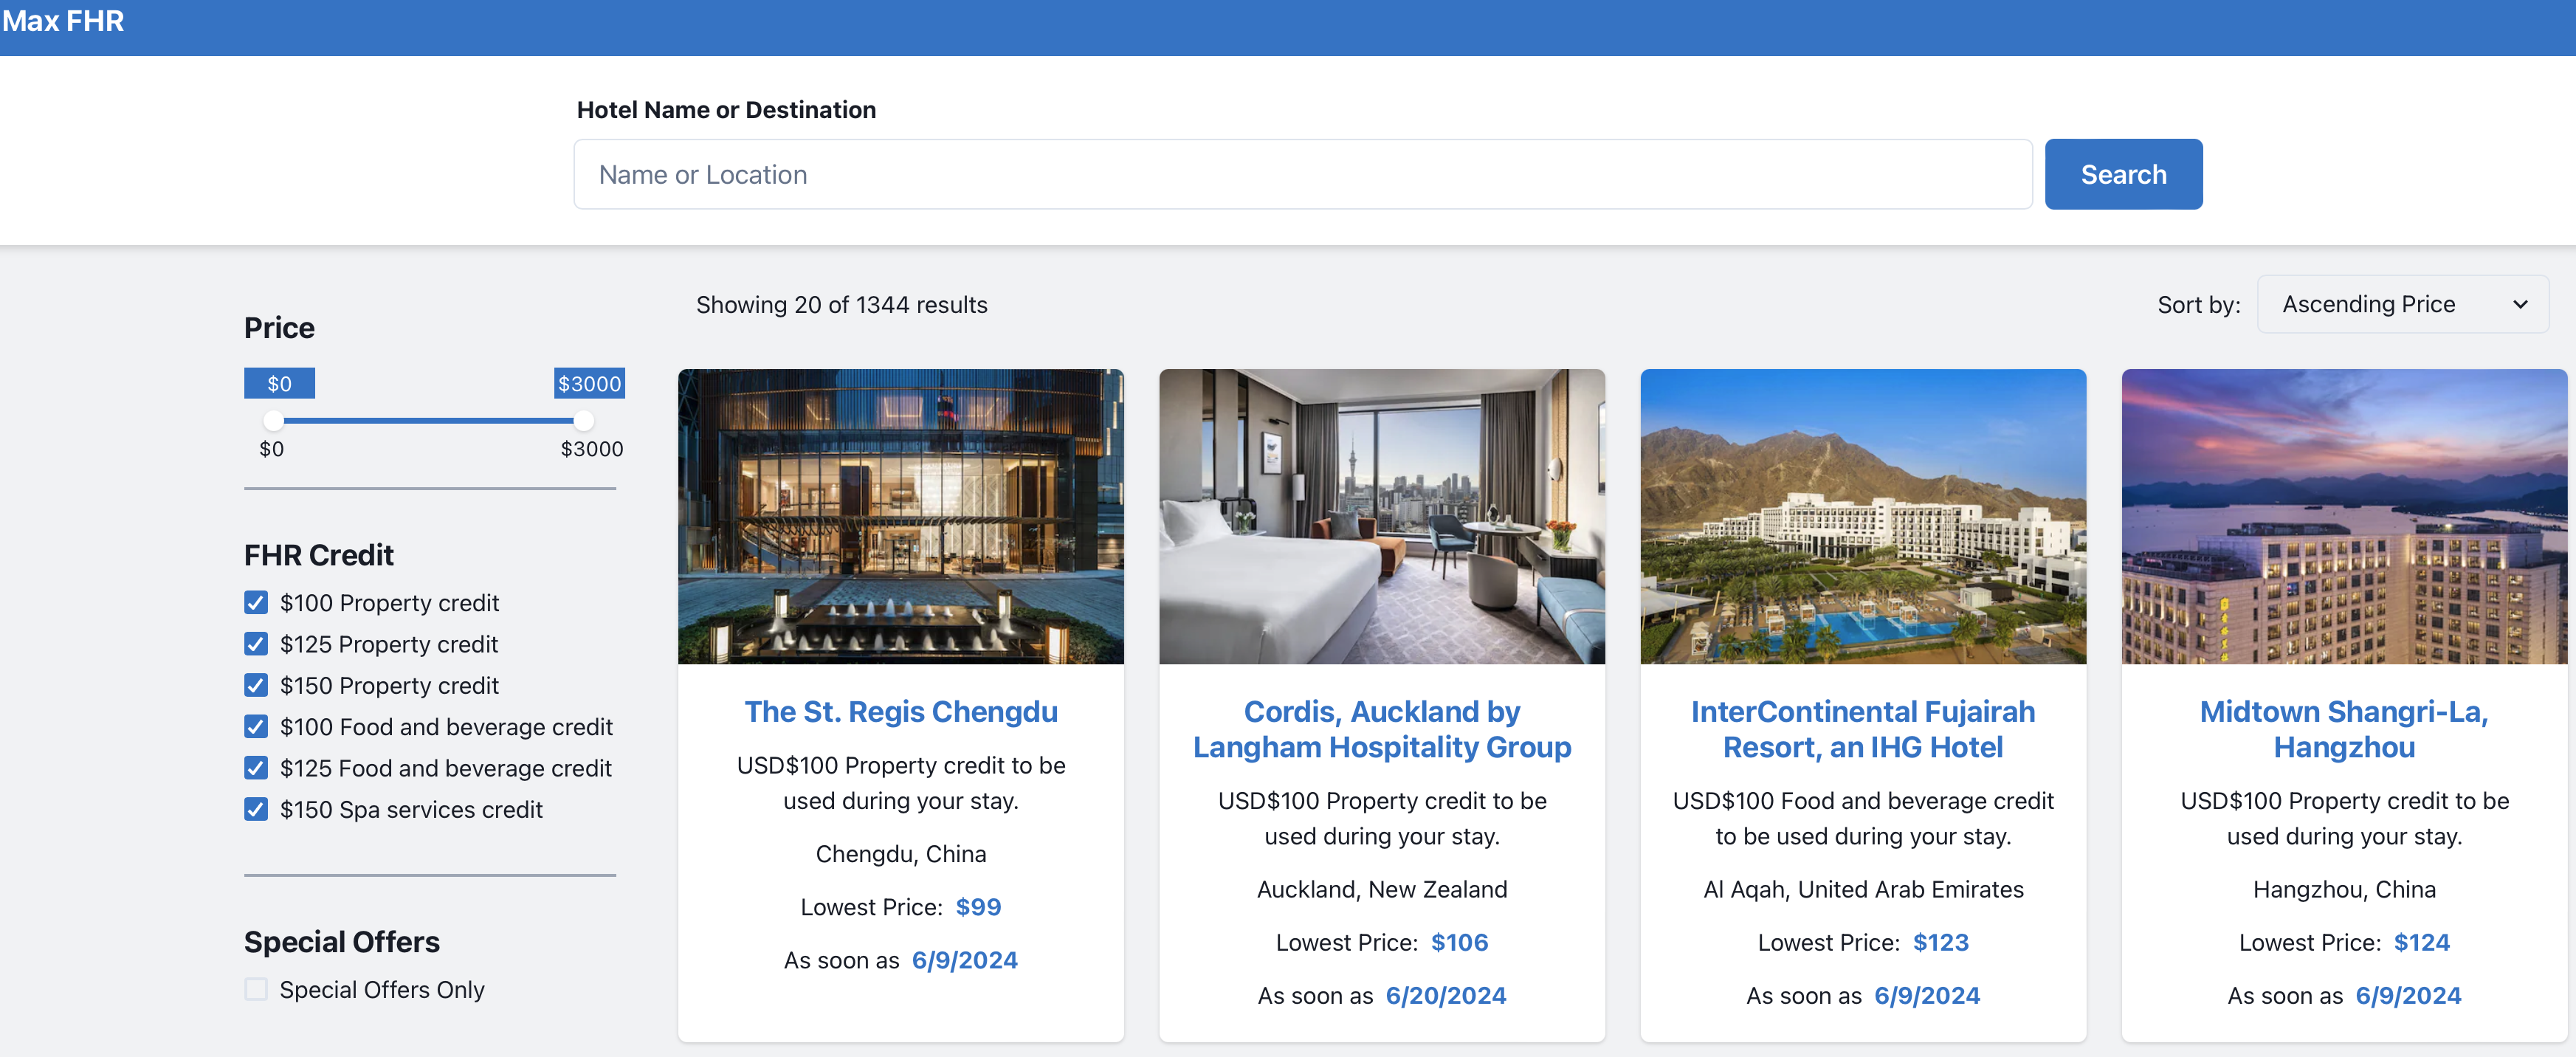Uncheck $125 Property credit
Screen dimensions: 2576x1057
pos(256,643)
